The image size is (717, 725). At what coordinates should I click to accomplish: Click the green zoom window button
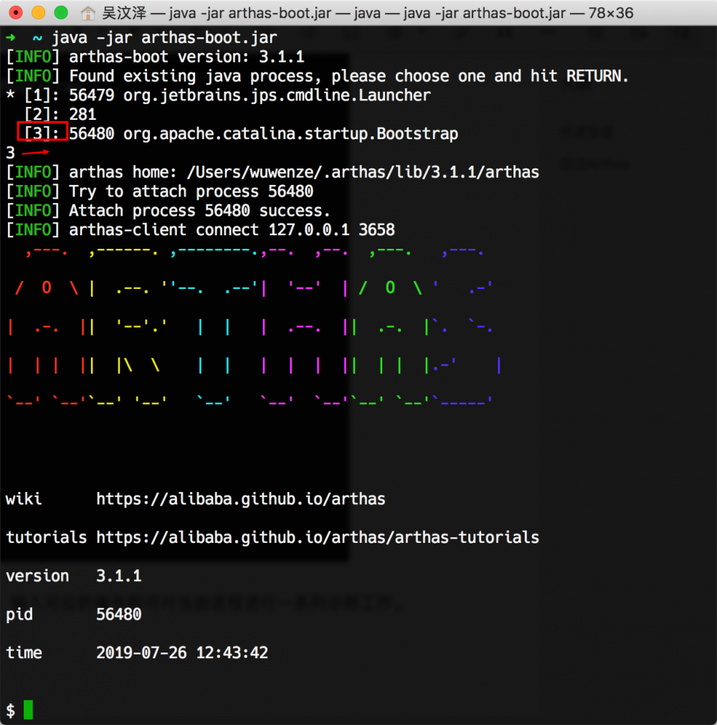pyautogui.click(x=61, y=13)
